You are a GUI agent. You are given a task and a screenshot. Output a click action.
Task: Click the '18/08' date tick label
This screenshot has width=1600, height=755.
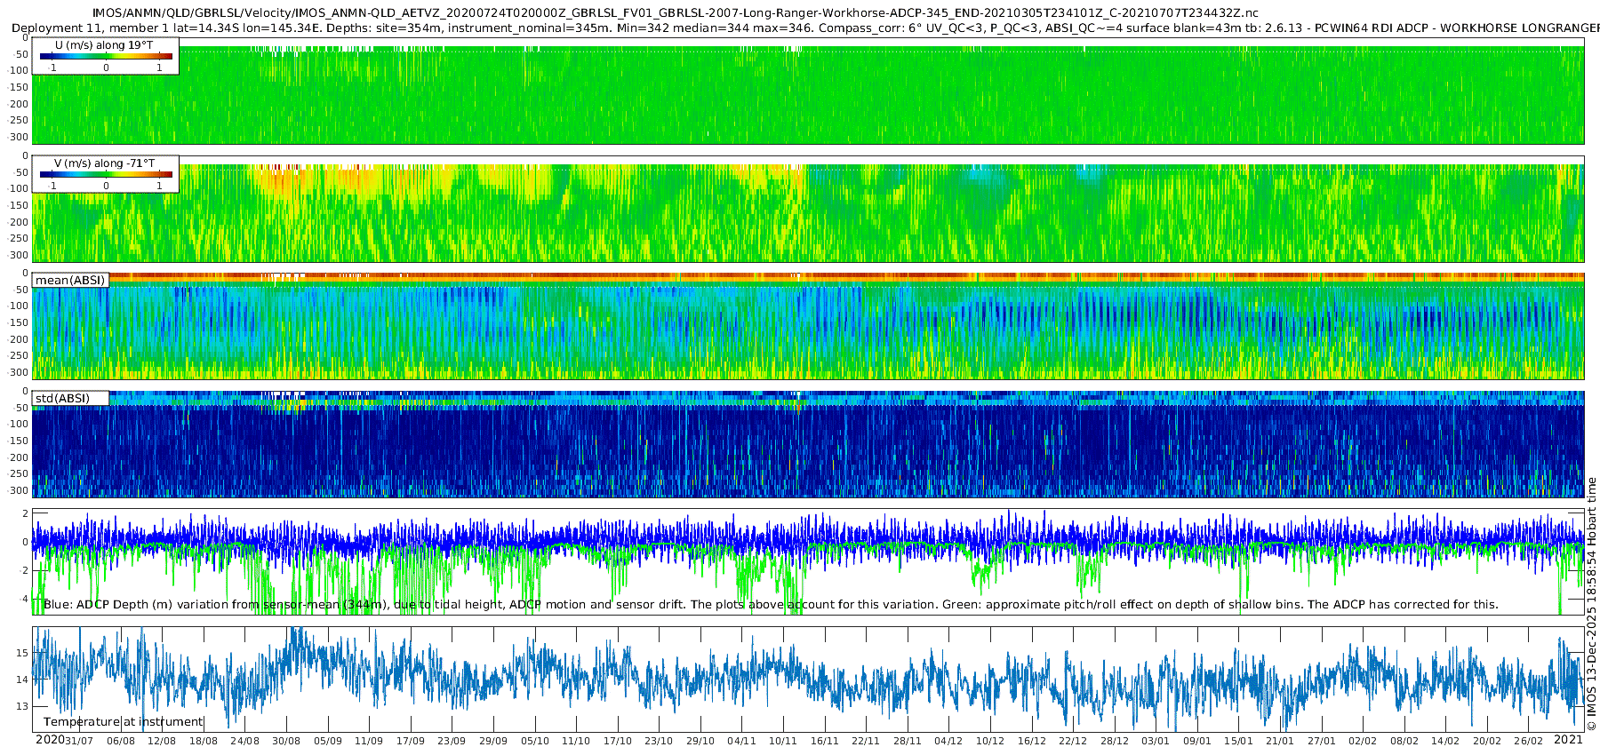click(x=204, y=741)
